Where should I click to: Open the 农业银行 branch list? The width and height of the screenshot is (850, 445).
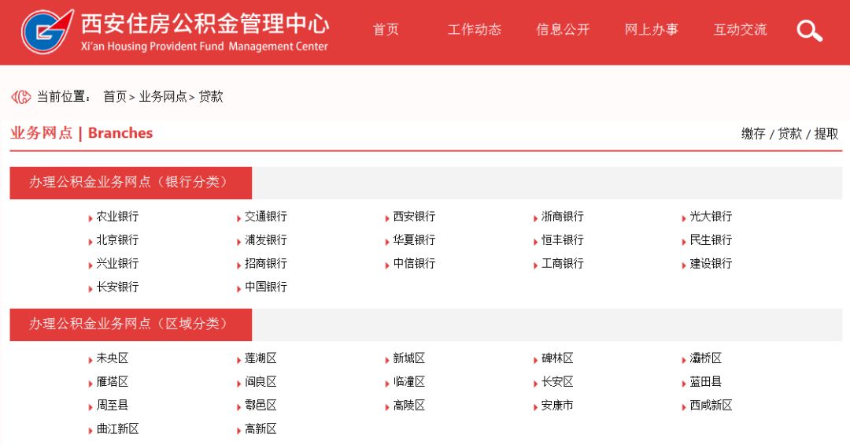[x=117, y=217]
